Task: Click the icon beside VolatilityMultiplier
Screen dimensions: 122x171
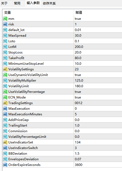Action: [5, 81]
